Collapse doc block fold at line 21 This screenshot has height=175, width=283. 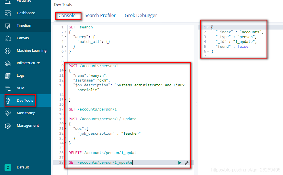pos(66,129)
